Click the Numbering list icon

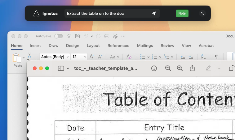click(154, 57)
